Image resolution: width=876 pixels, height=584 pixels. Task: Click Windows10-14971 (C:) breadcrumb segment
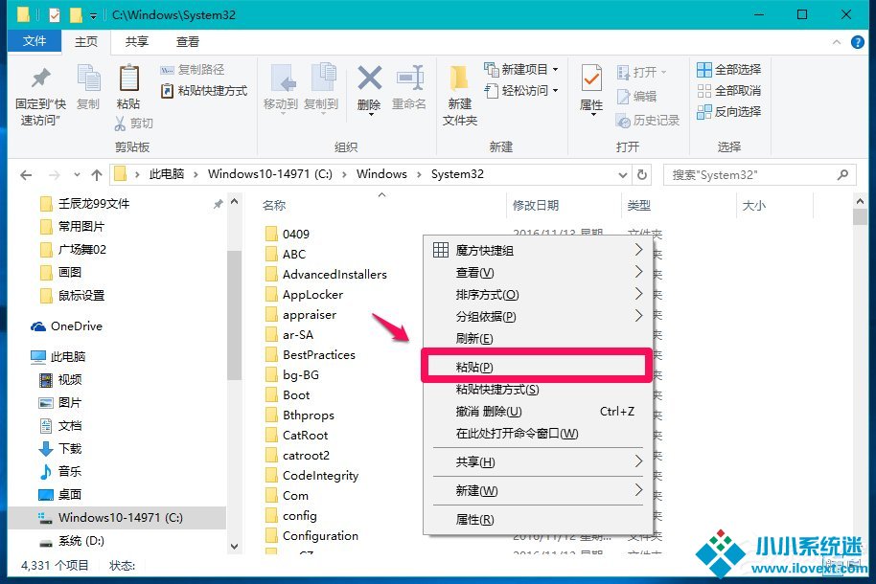tap(270, 174)
